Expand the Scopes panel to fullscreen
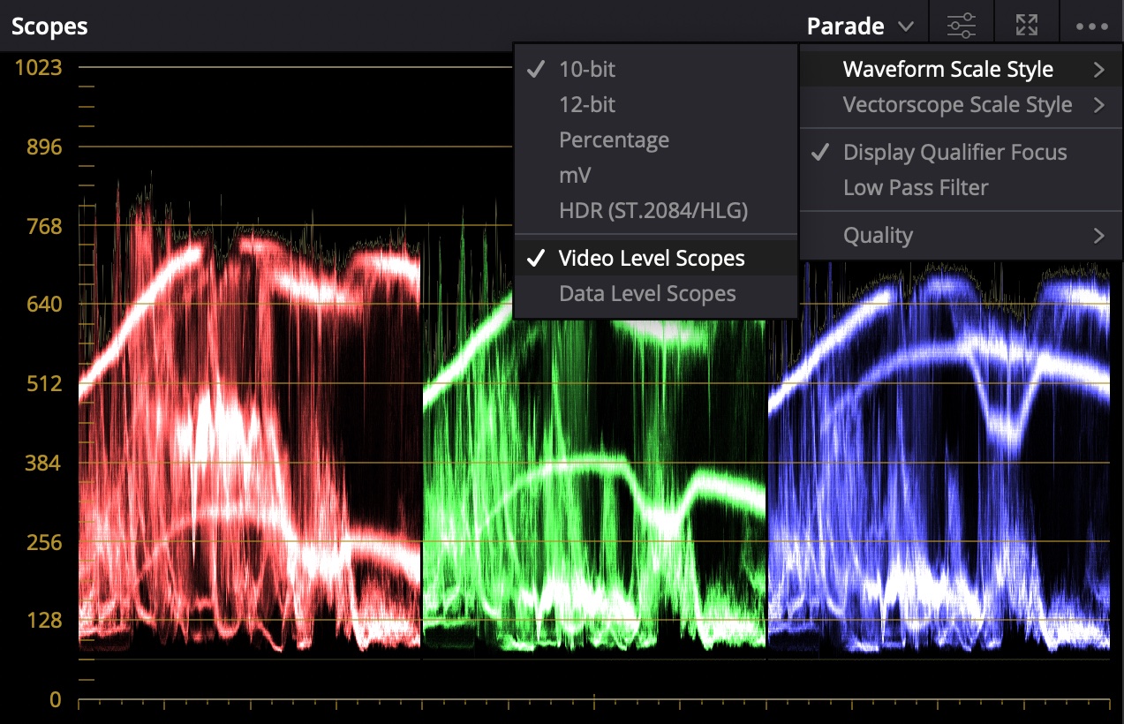This screenshot has width=1124, height=724. point(1027,24)
